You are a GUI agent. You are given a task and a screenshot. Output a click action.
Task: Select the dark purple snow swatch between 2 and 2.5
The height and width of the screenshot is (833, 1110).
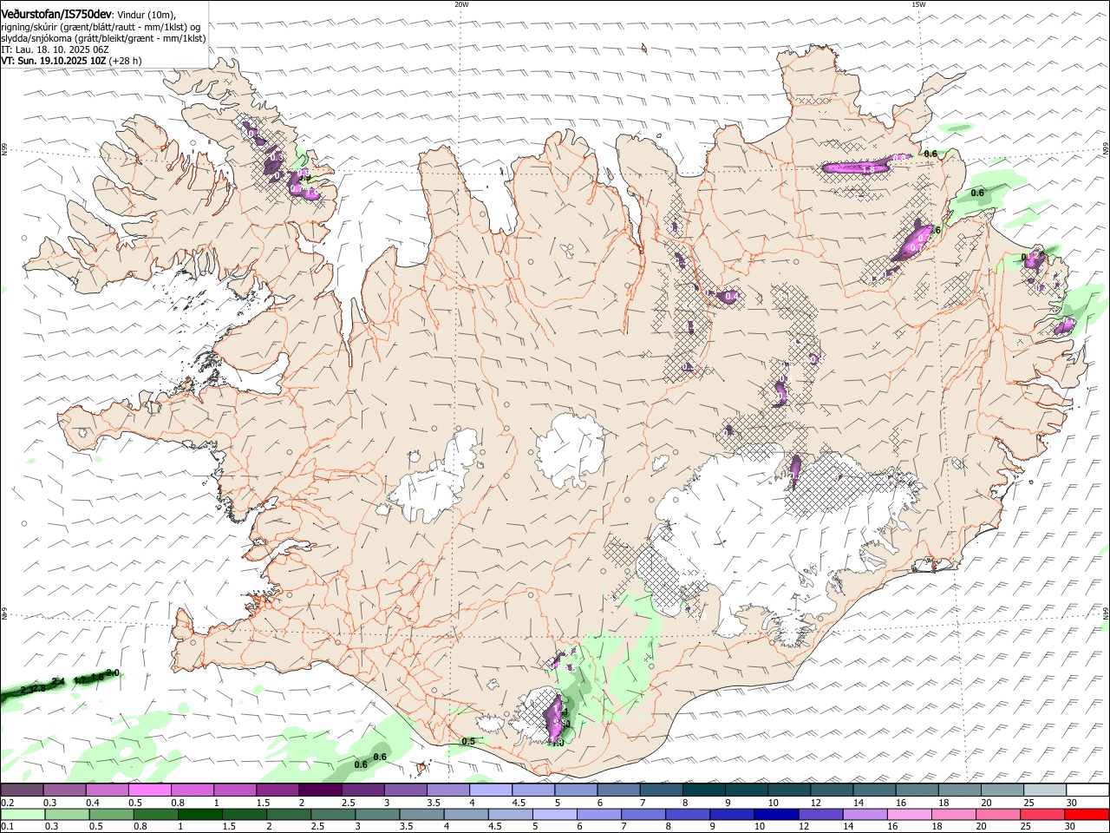point(320,790)
